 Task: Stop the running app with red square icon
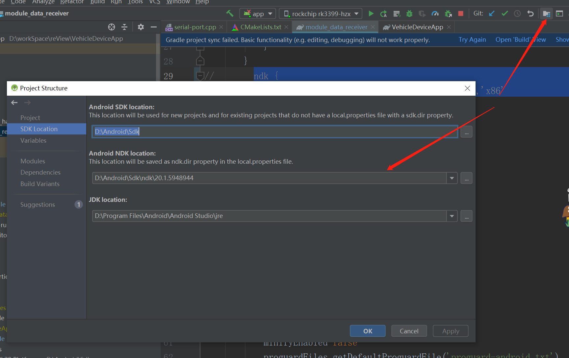coord(460,13)
